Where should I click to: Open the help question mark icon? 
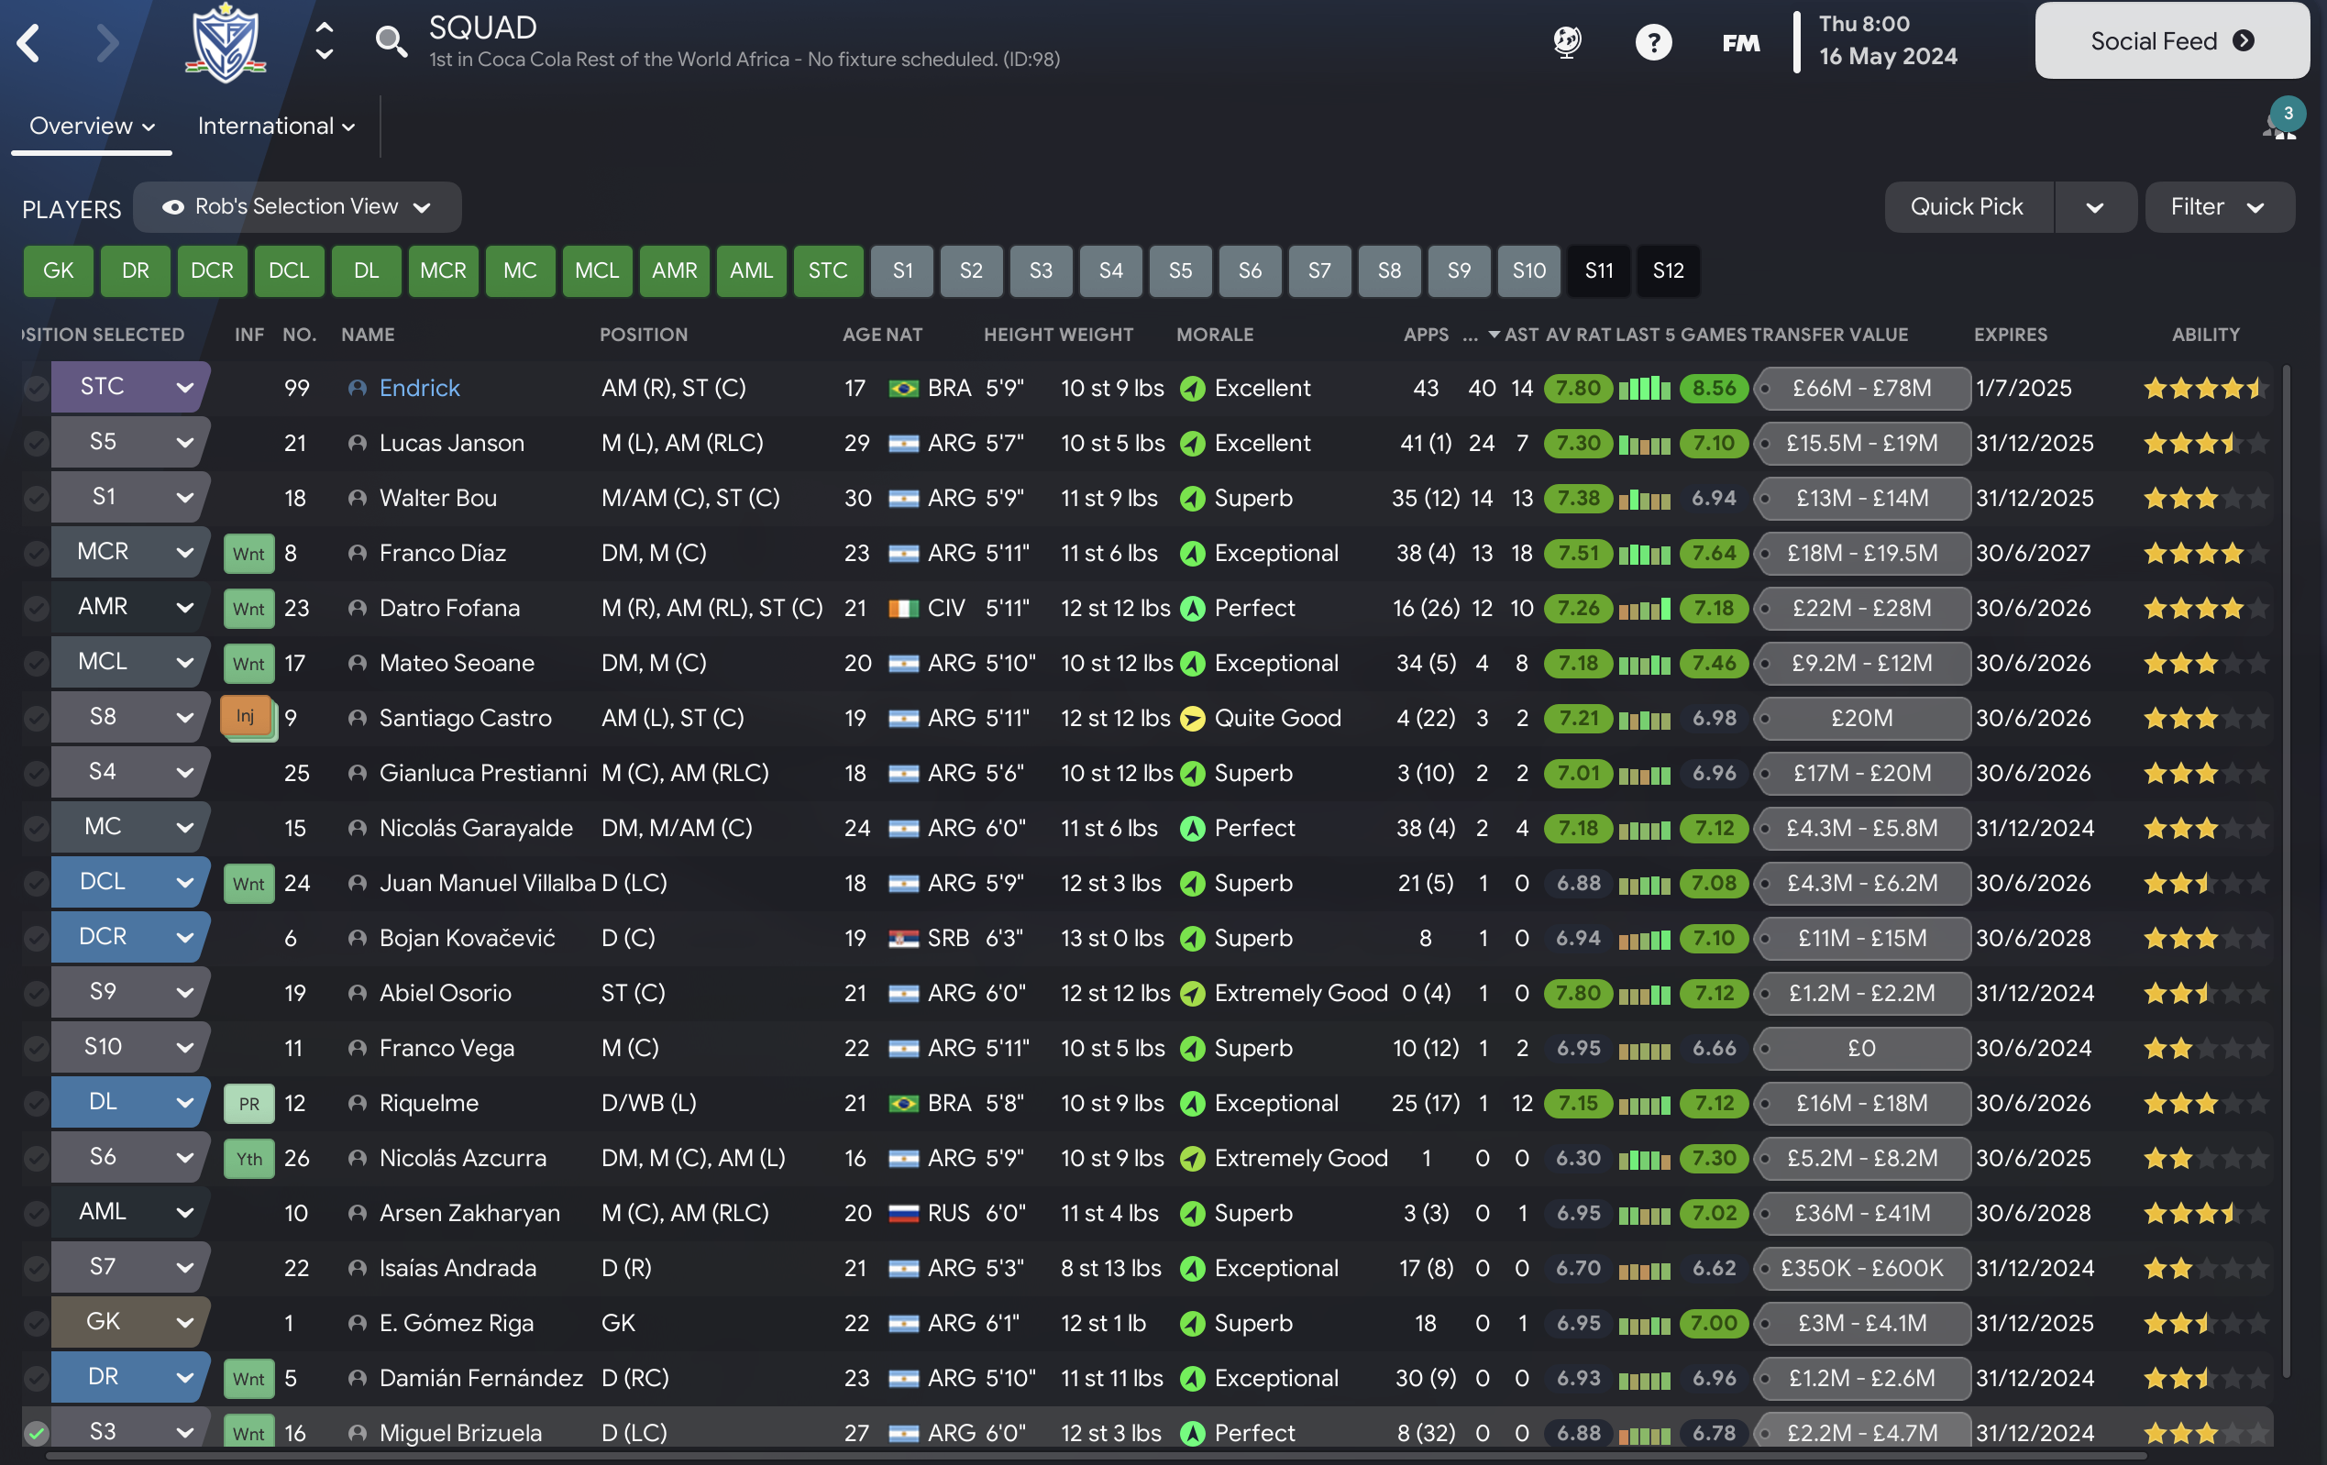(x=1652, y=42)
